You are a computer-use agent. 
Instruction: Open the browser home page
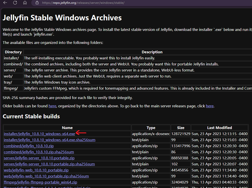(25, 3)
